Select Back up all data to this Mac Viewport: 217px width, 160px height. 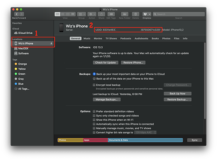pos(94,79)
